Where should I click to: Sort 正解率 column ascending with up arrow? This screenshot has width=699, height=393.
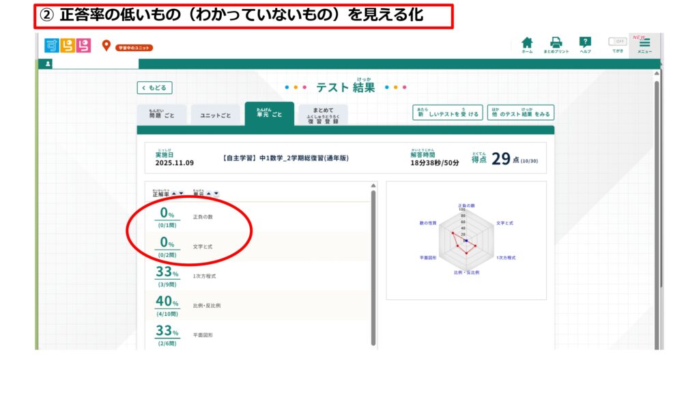173,193
